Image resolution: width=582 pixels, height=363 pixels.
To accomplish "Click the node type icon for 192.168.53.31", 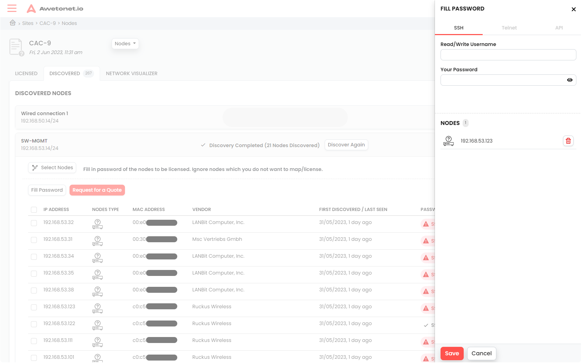I will [x=98, y=241].
